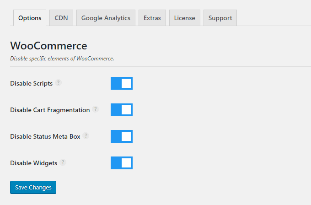Go to the Extras tab

(152, 18)
